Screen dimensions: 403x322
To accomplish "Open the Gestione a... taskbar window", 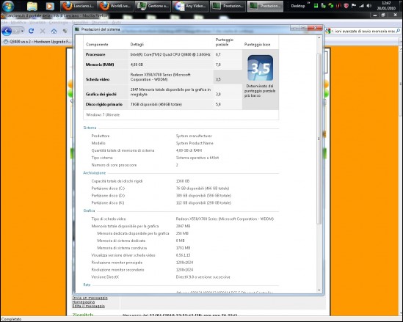I will 153,6.
